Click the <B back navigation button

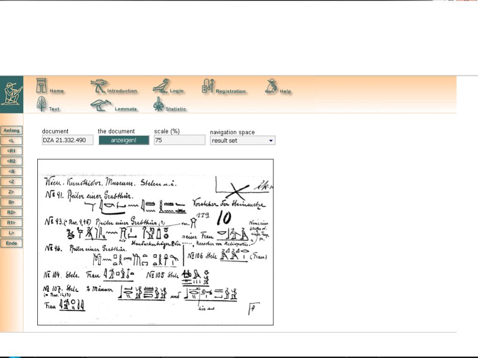pyautogui.click(x=12, y=171)
